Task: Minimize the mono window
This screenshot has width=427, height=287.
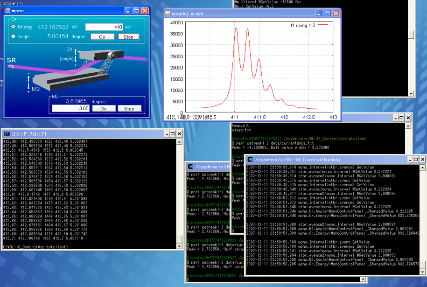Action: tap(128, 11)
